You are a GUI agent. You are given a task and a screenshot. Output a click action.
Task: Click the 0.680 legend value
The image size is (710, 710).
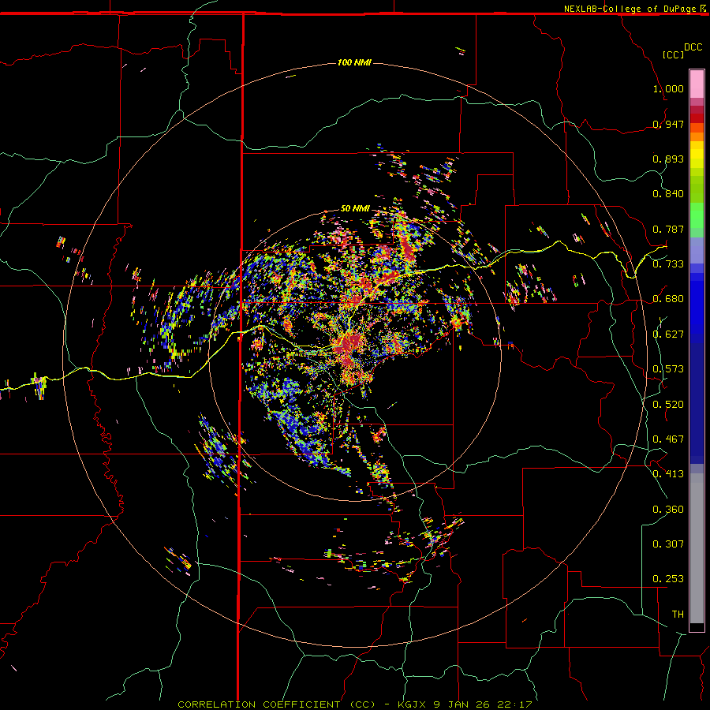click(668, 299)
